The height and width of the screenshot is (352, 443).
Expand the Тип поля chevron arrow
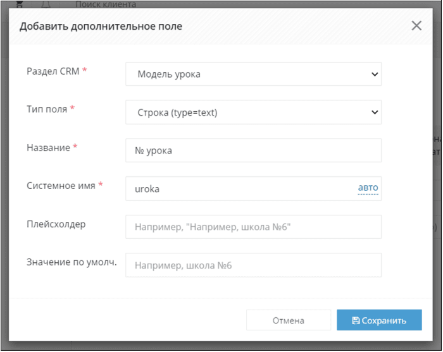click(375, 112)
